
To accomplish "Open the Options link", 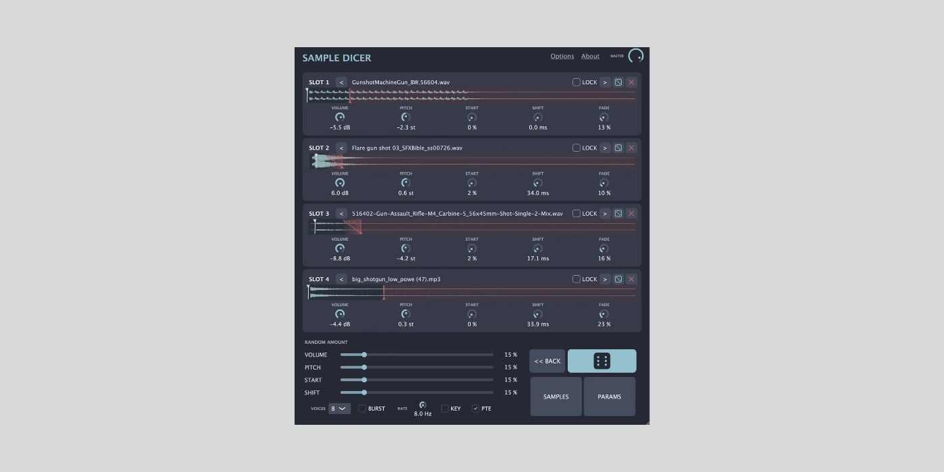I will click(562, 56).
